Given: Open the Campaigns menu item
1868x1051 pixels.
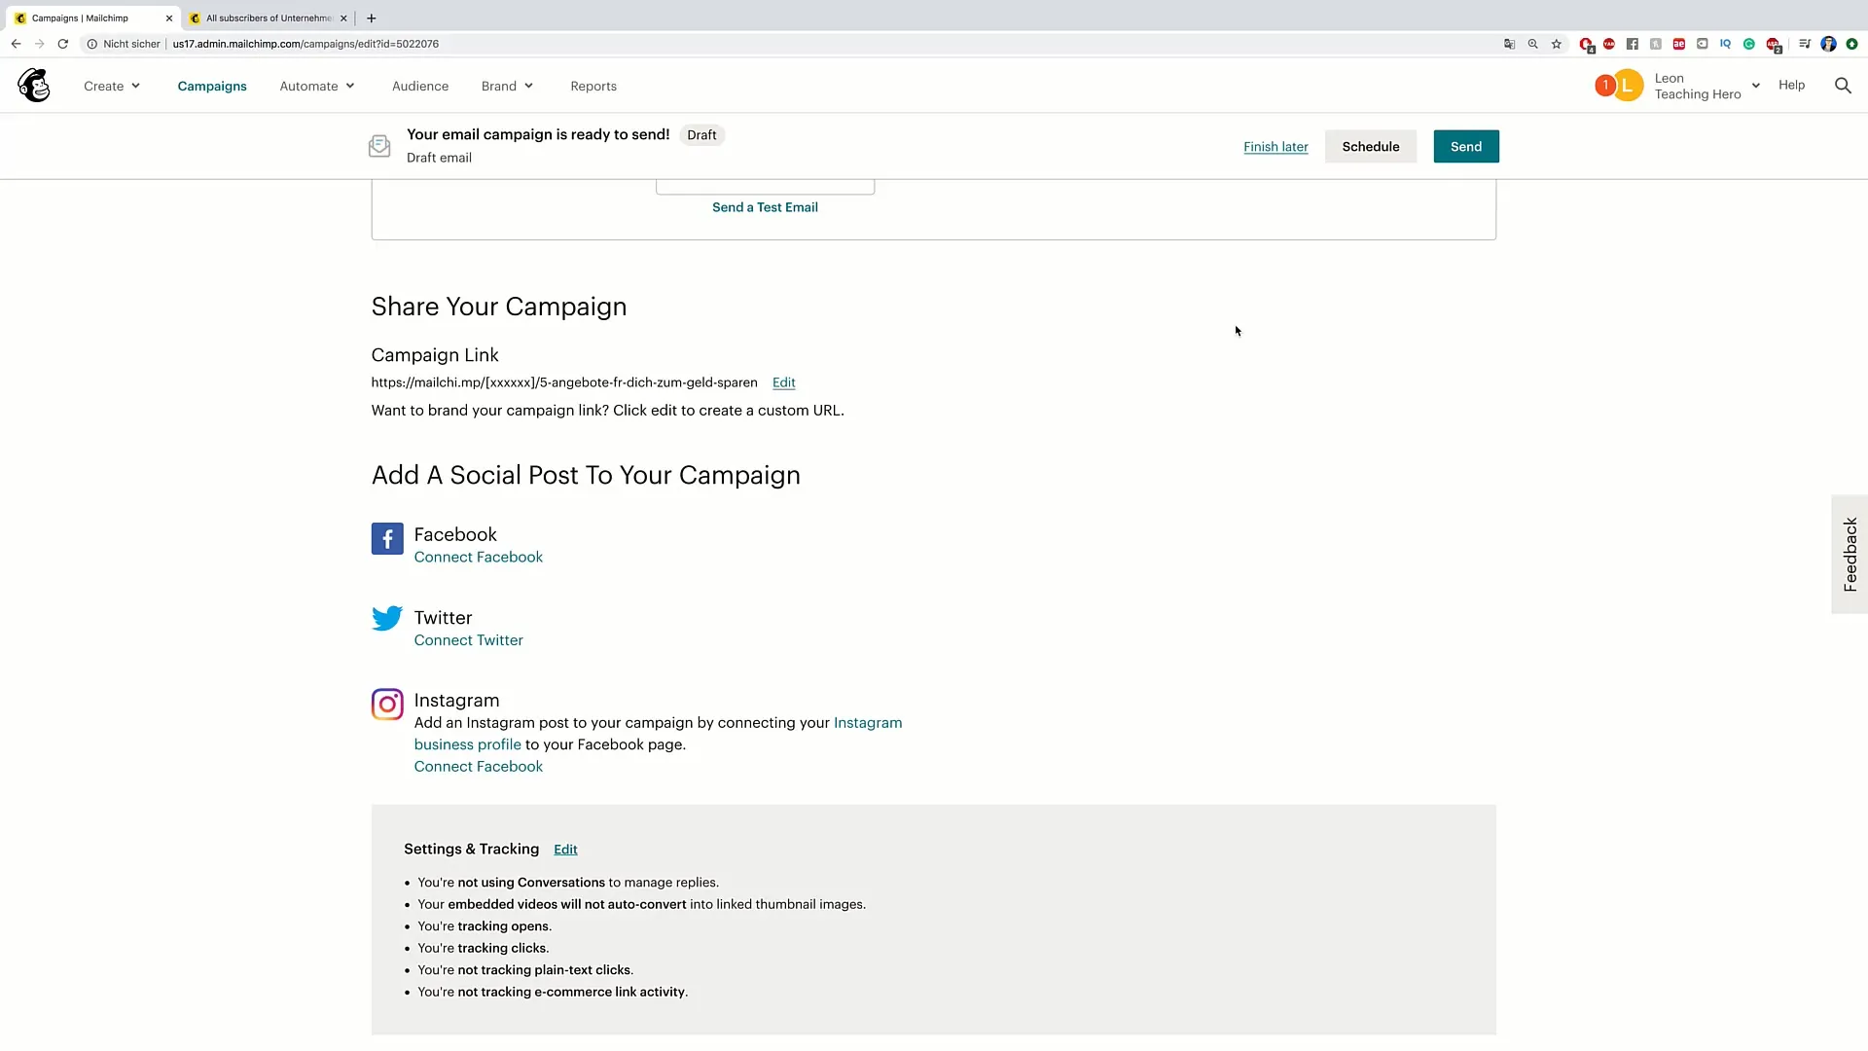Looking at the screenshot, I should tap(212, 86).
